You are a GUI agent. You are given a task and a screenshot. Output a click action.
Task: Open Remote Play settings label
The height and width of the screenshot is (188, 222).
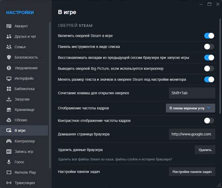pos(25,173)
